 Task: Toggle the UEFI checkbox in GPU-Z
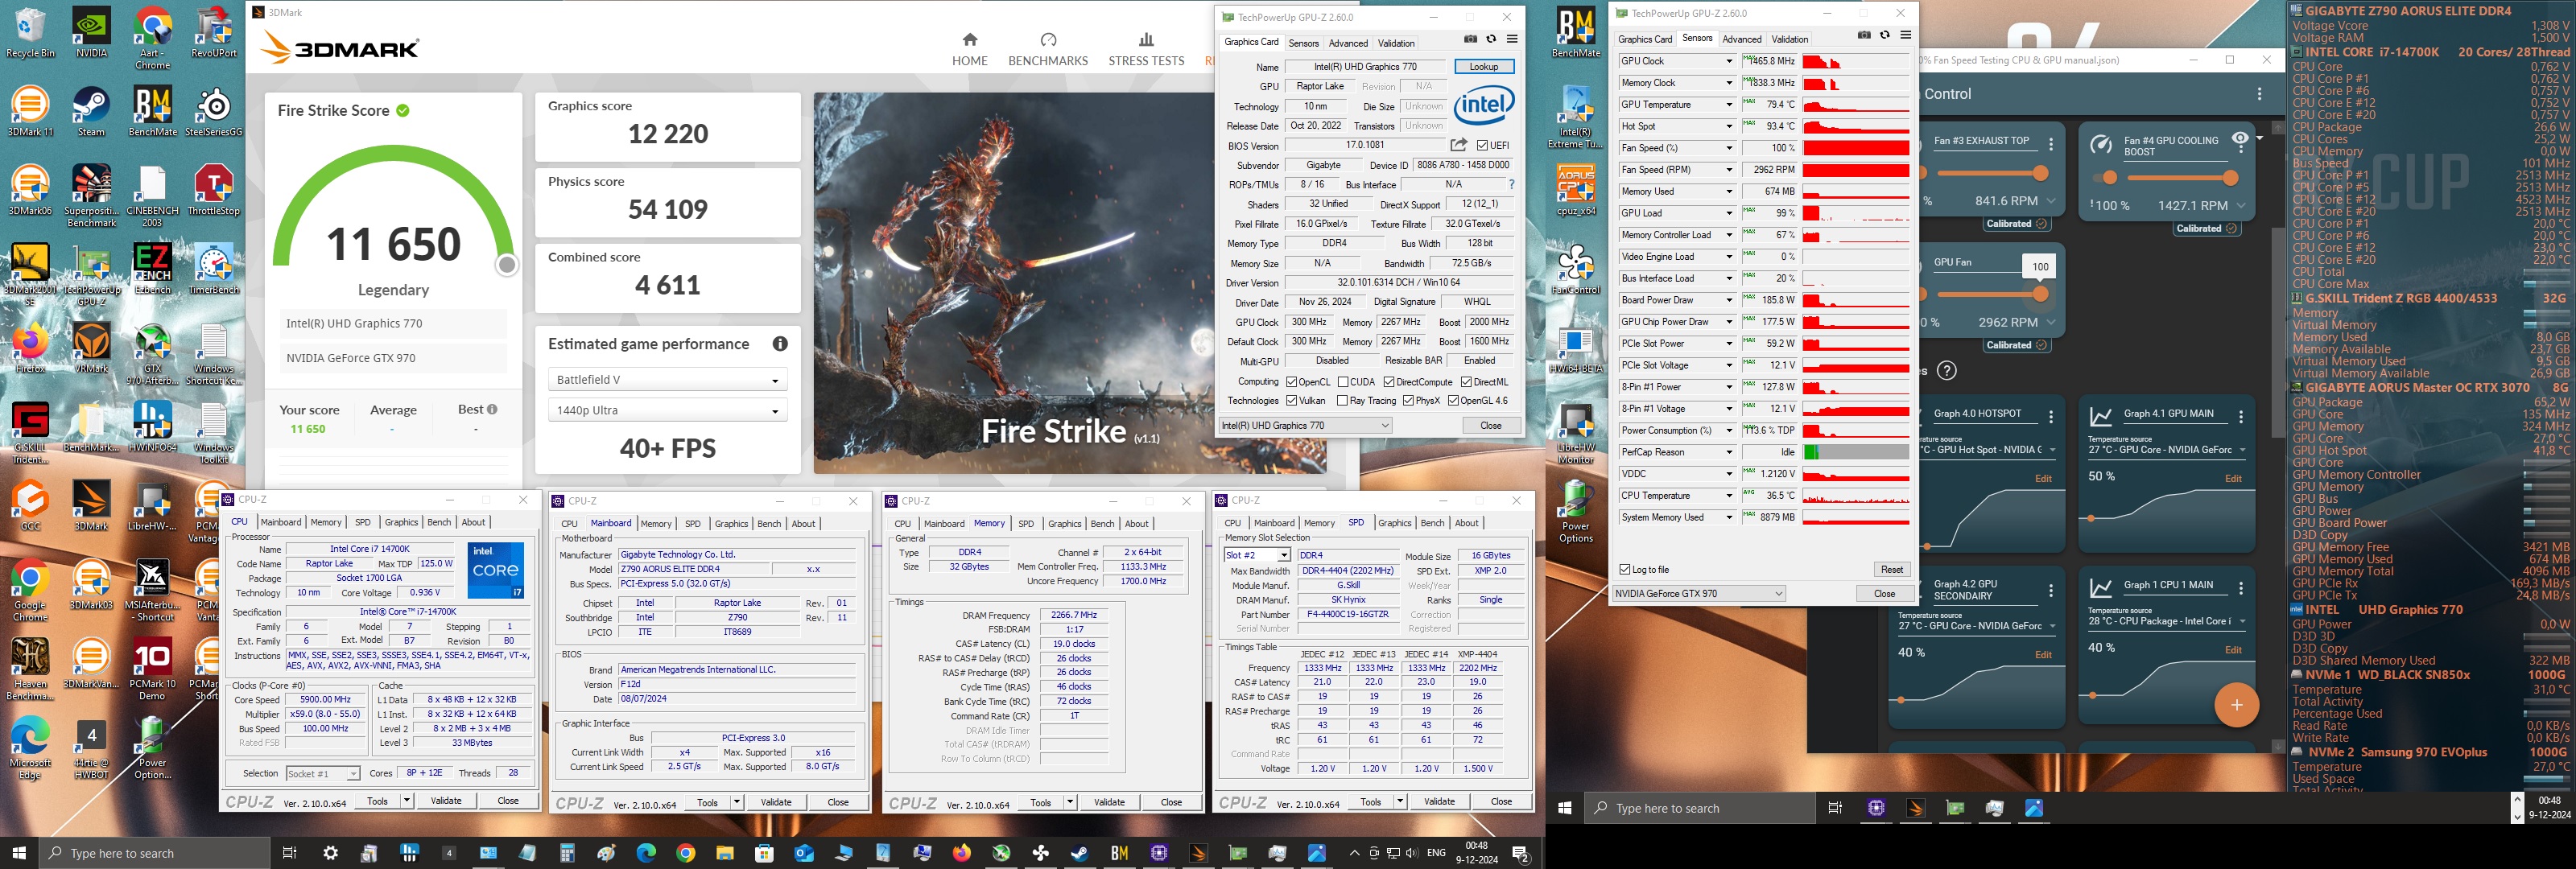coord(1482,146)
